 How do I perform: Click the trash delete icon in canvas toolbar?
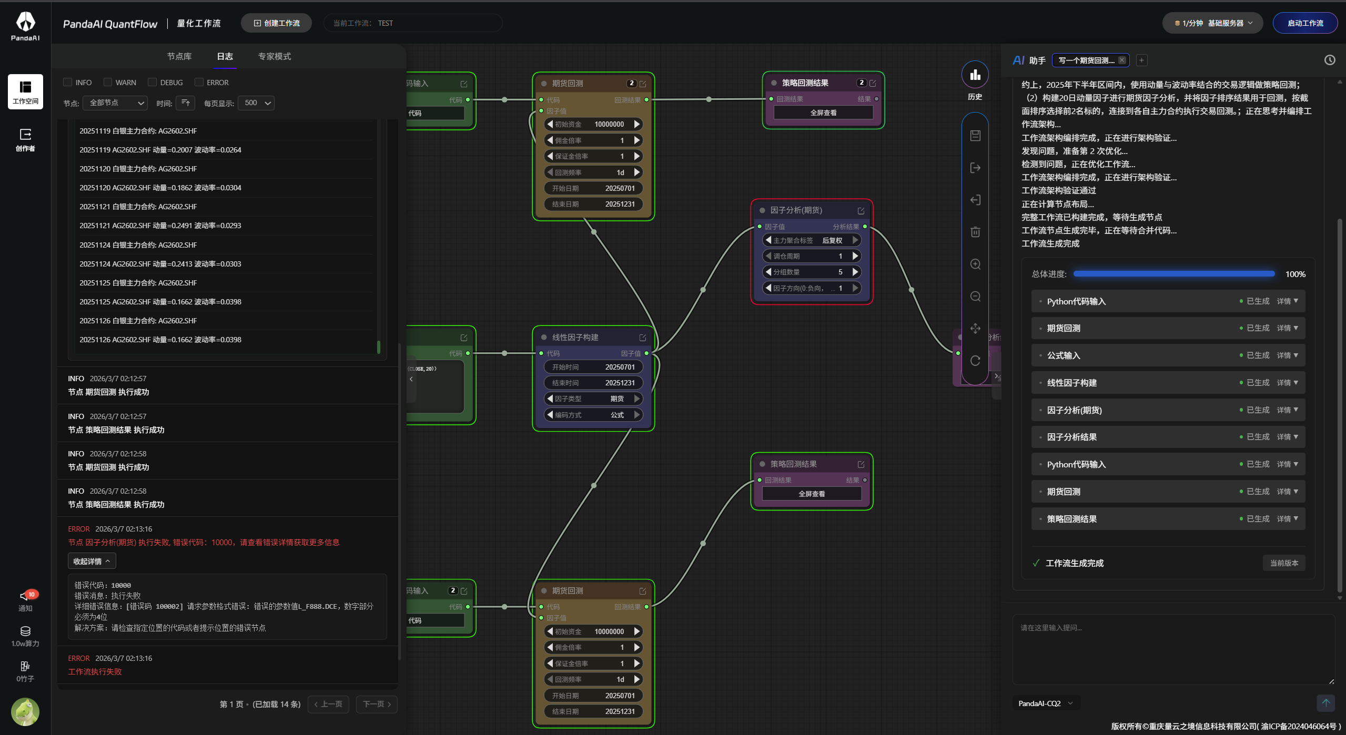(x=975, y=232)
